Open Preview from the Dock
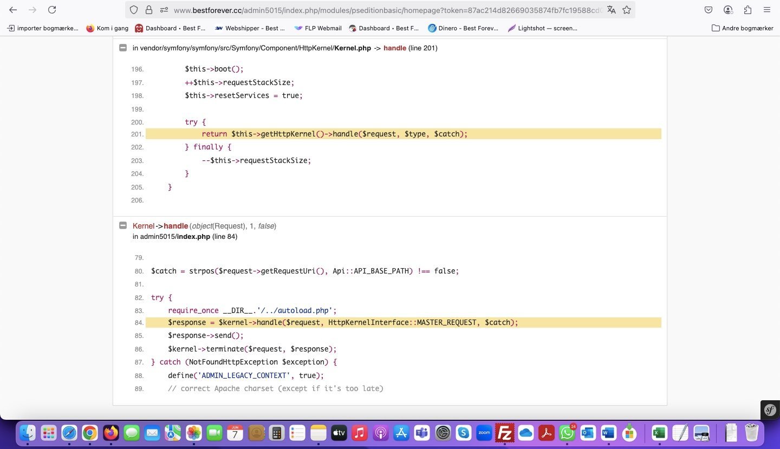Image resolution: width=780 pixels, height=449 pixels. tap(701, 433)
